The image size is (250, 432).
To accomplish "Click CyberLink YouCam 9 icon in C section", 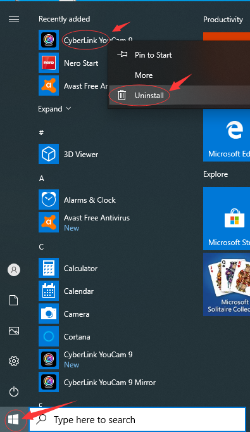I will [x=49, y=359].
